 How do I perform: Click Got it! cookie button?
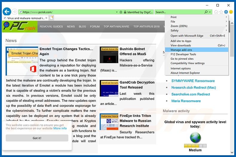point(37,138)
